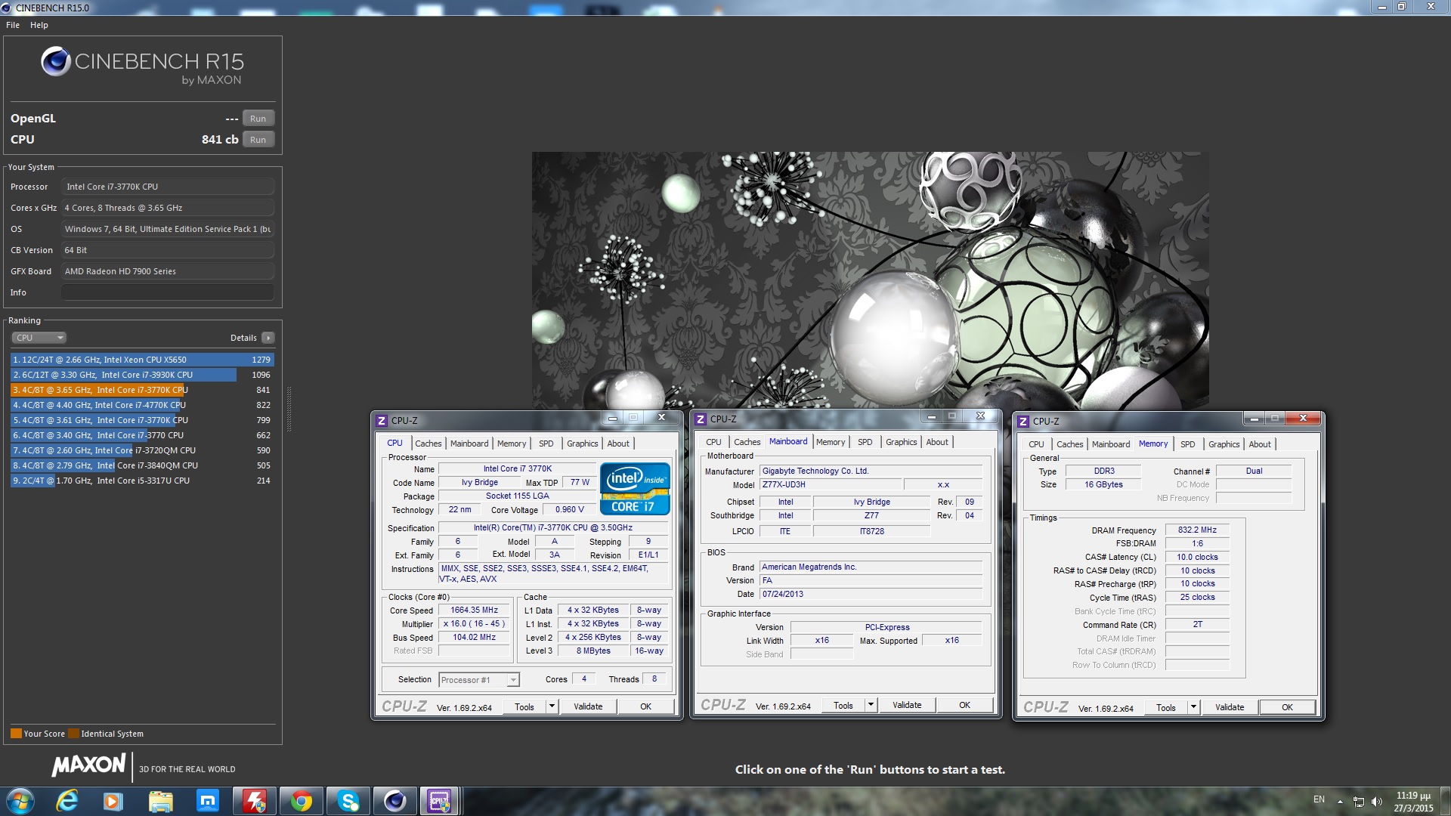Open the volume speaker tray icon

coord(1376,802)
